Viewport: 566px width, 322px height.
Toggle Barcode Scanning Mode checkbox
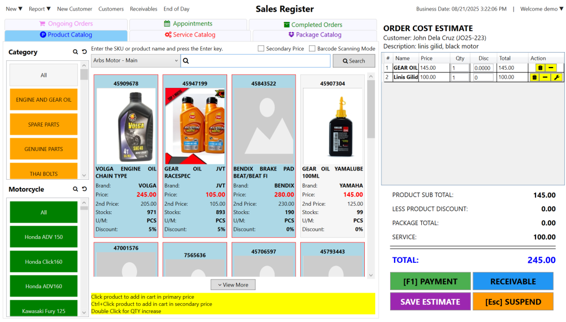[x=312, y=49]
